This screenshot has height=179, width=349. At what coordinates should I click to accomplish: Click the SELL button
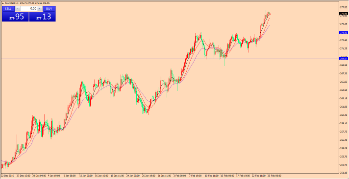pyautogui.click(x=8, y=9)
